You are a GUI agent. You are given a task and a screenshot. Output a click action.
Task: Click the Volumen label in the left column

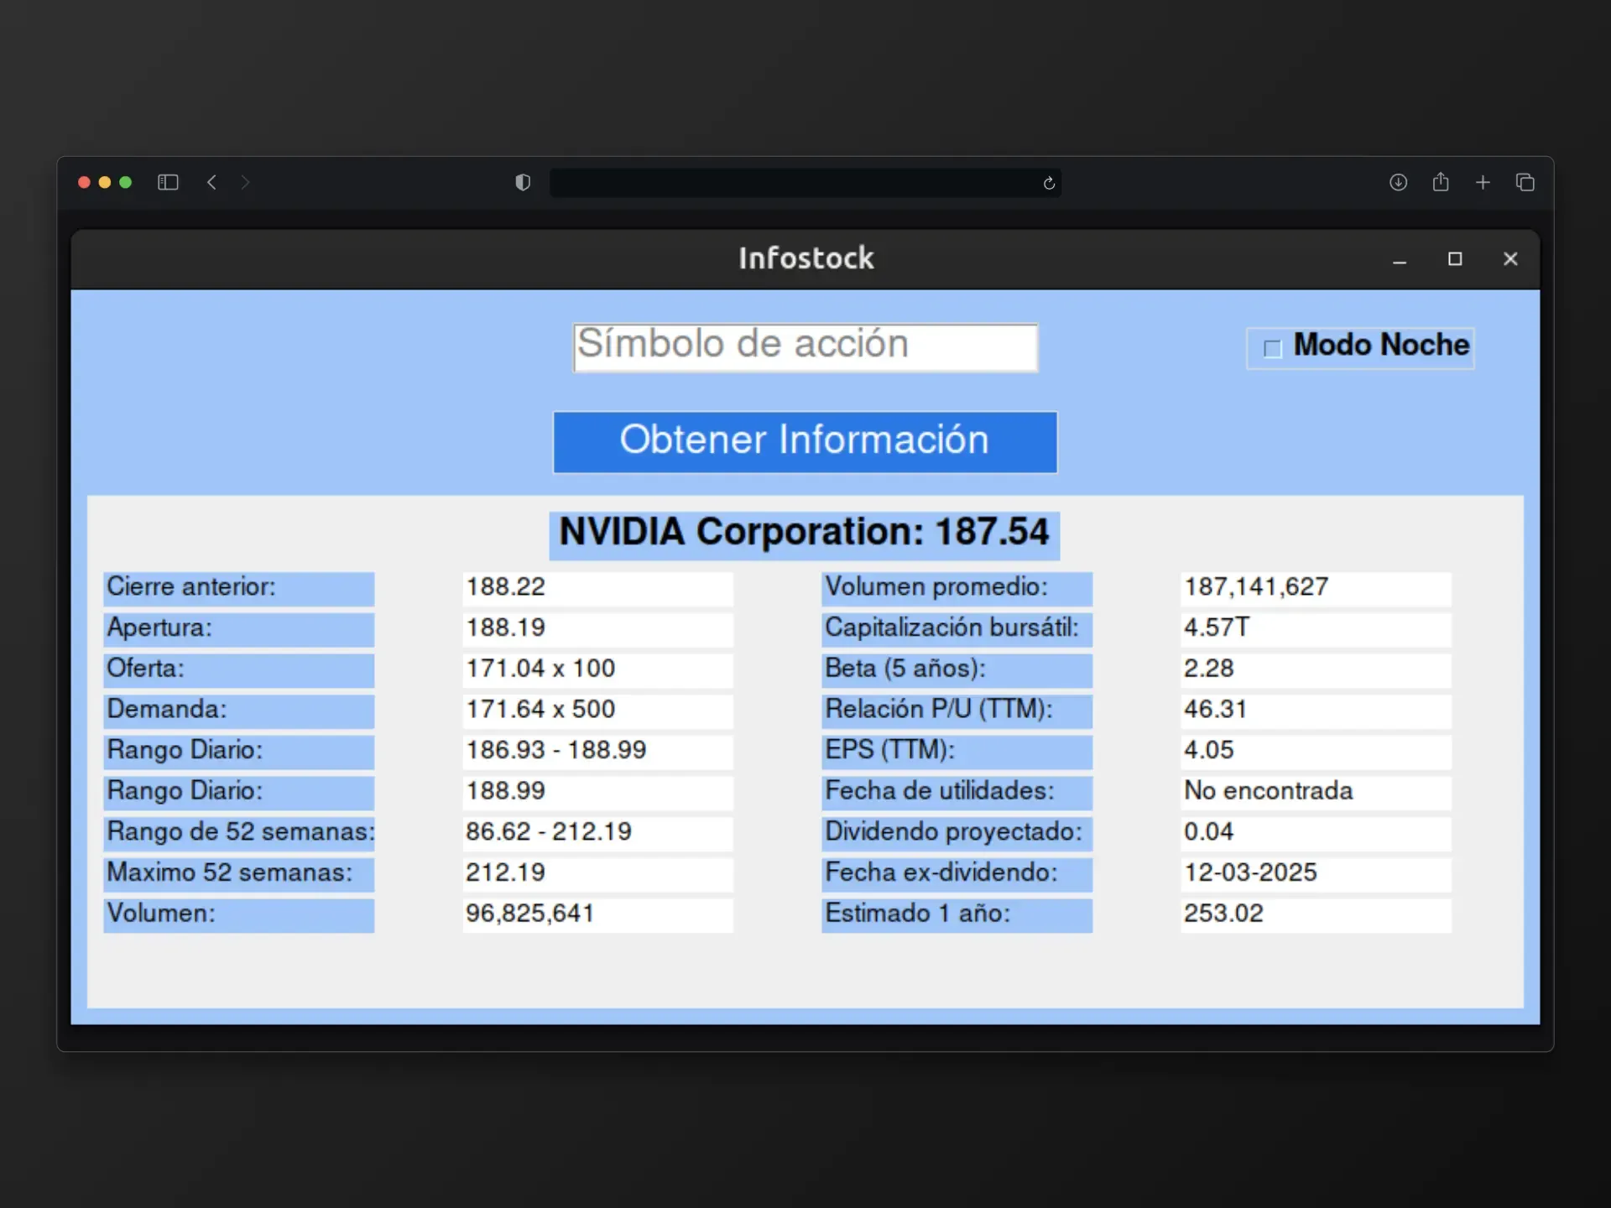[238, 915]
